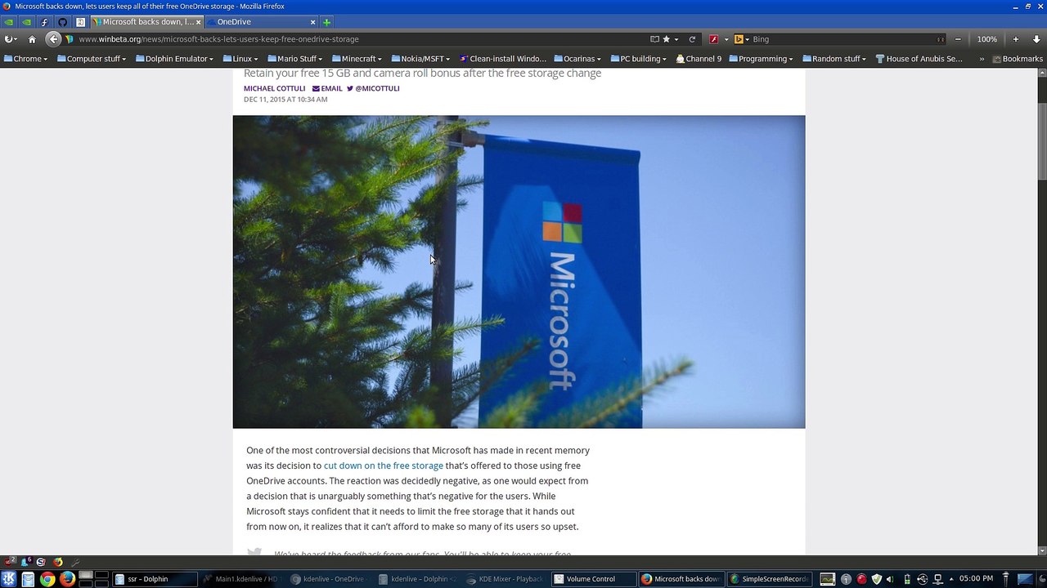Select the pinned tab with the f icon

45,22
